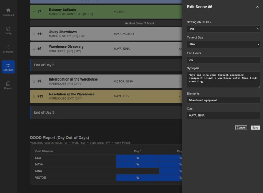Click the meal break cup icon

coord(126,23)
